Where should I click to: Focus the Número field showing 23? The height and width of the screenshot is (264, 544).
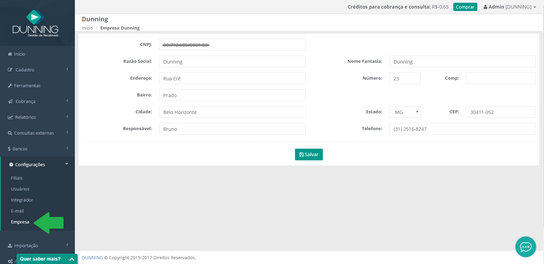pyautogui.click(x=405, y=78)
